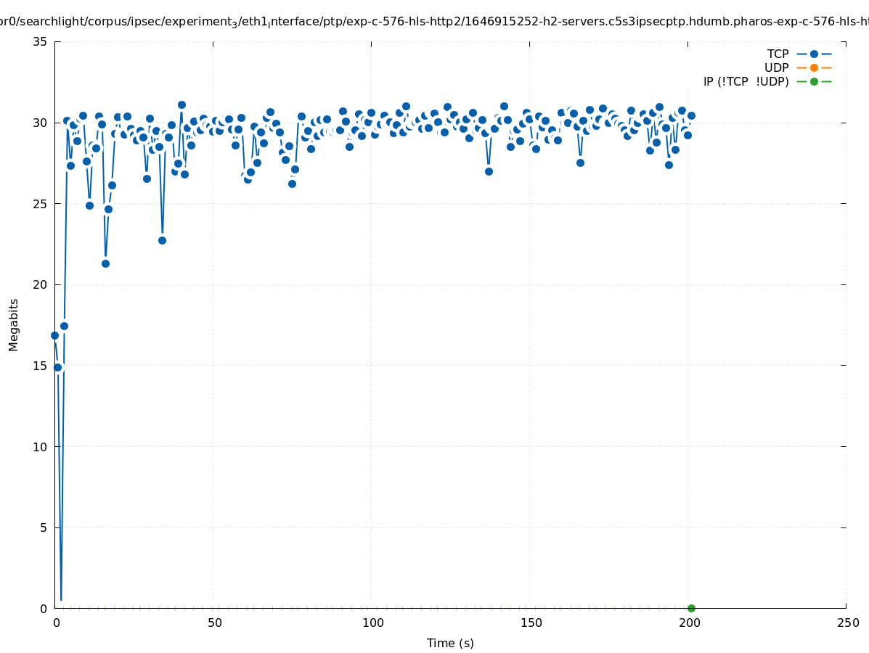This screenshot has width=869, height=653.
Task: Click the 50 tick label on the x-axis
Action: 213,623
